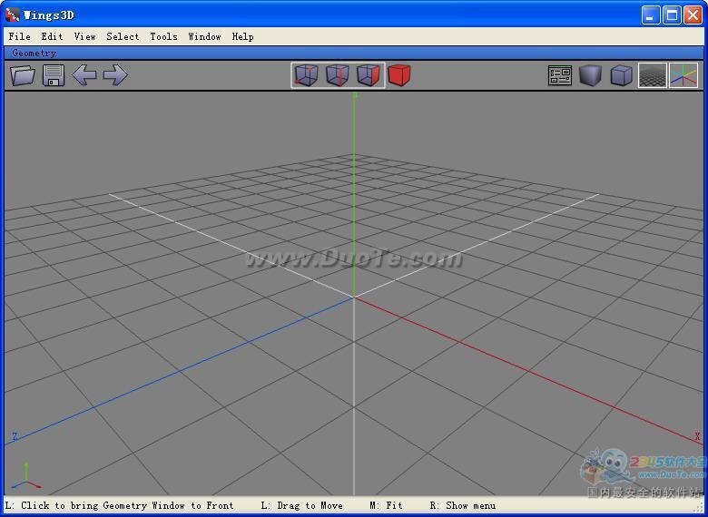Click the mini axis indicator in viewport corner
The height and width of the screenshot is (517, 708).
click(26, 475)
